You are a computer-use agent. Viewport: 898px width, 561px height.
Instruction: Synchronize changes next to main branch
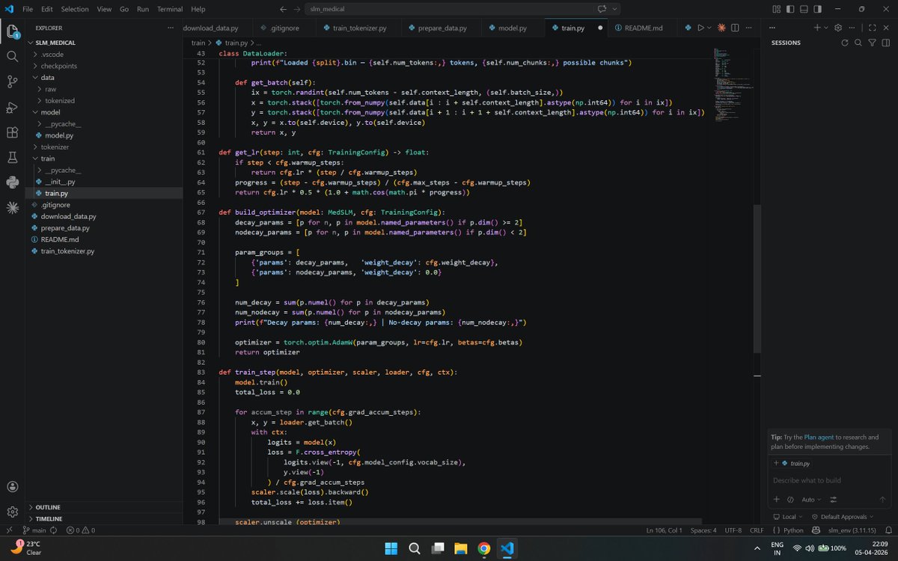[54, 530]
